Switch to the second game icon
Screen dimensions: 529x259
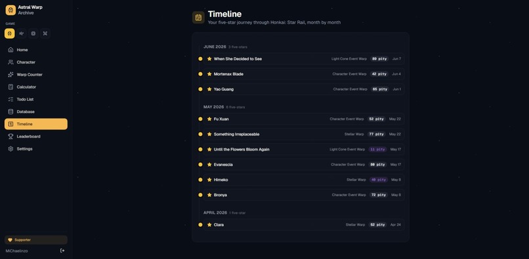[22, 33]
